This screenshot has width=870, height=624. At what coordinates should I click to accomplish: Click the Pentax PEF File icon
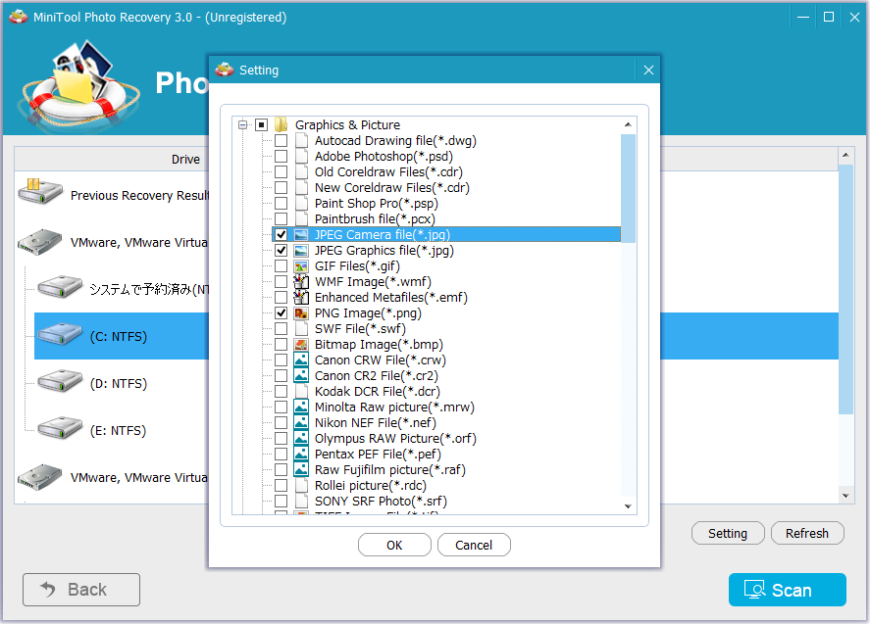(x=301, y=454)
